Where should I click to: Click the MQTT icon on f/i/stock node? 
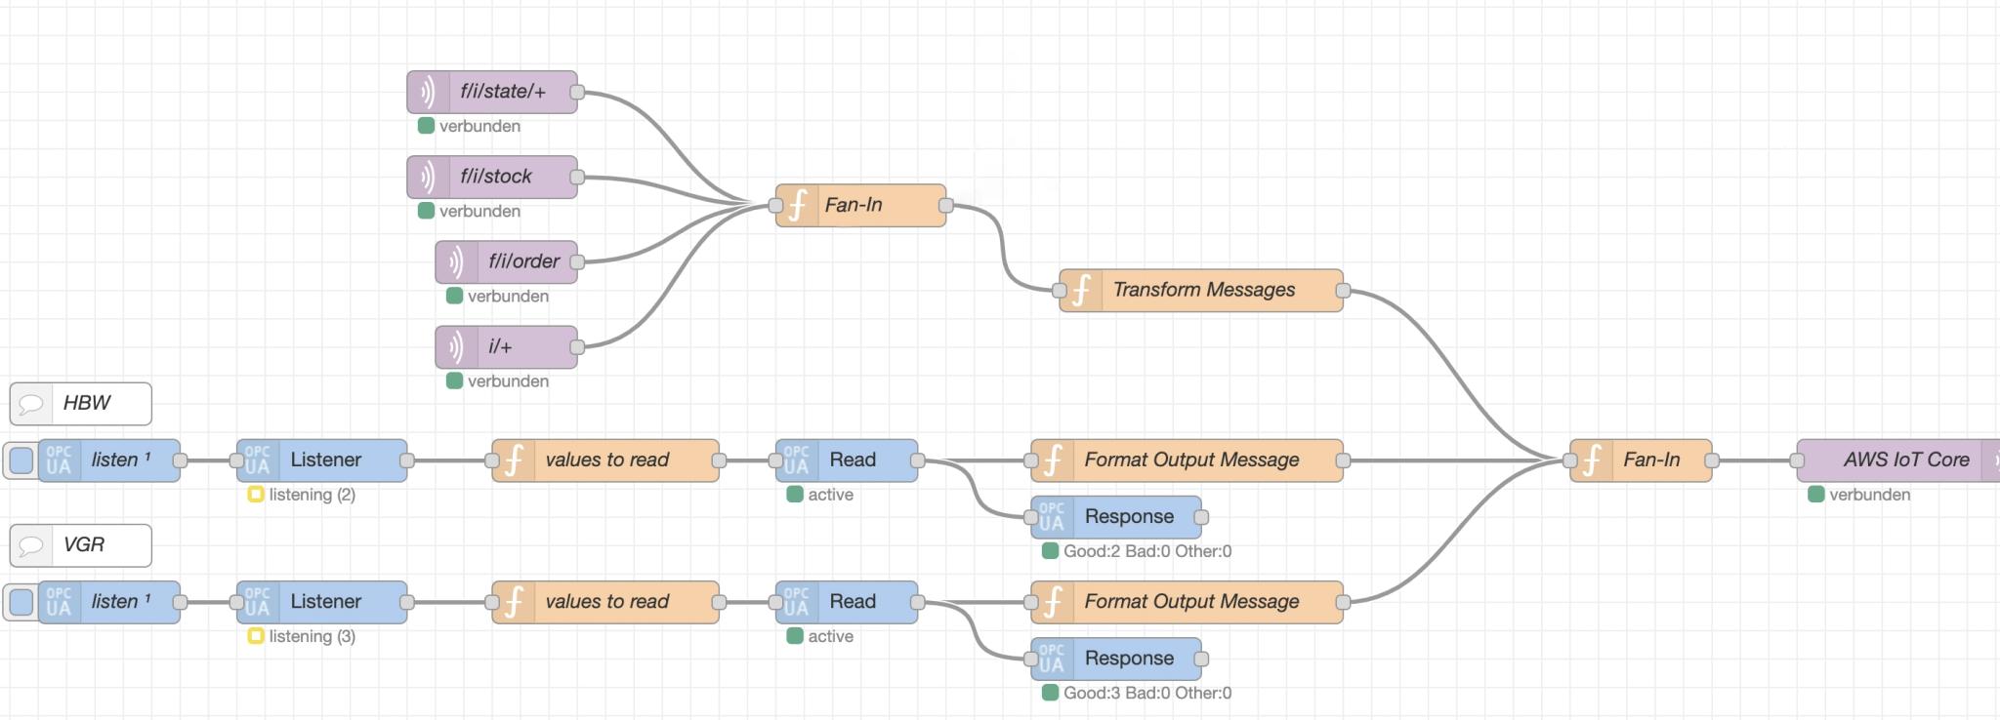(428, 178)
